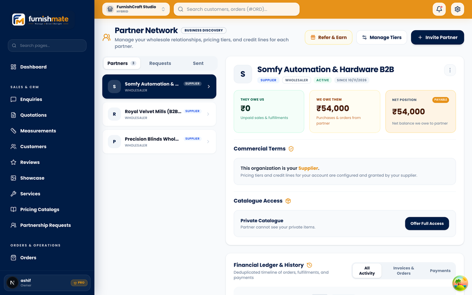
Task: Click the Private Catalogue heading
Action: point(261,220)
